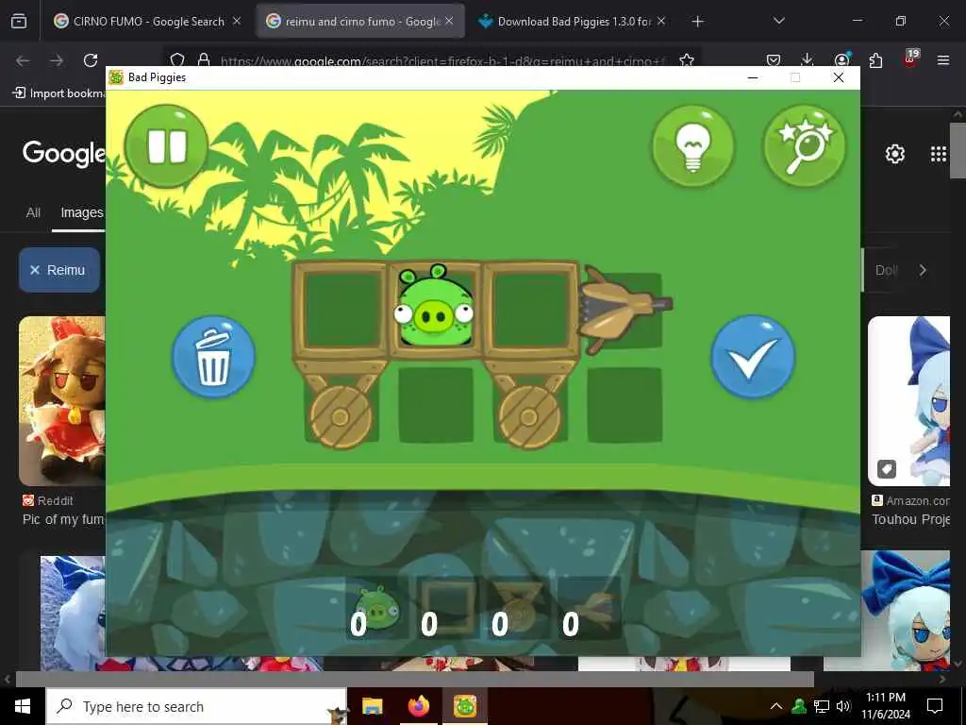966x725 pixels.
Task: Open Firefox from the taskbar
Action: pos(418,706)
